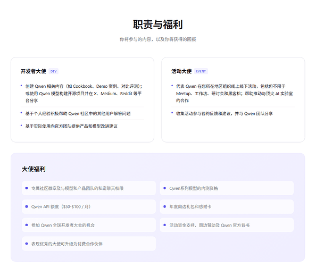Screen dimensions: 316x266
Task: Select 表现优秀的大使可升级为付费合作伙伴 card
Action: [x=89, y=244]
